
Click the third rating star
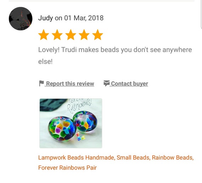[71, 35]
